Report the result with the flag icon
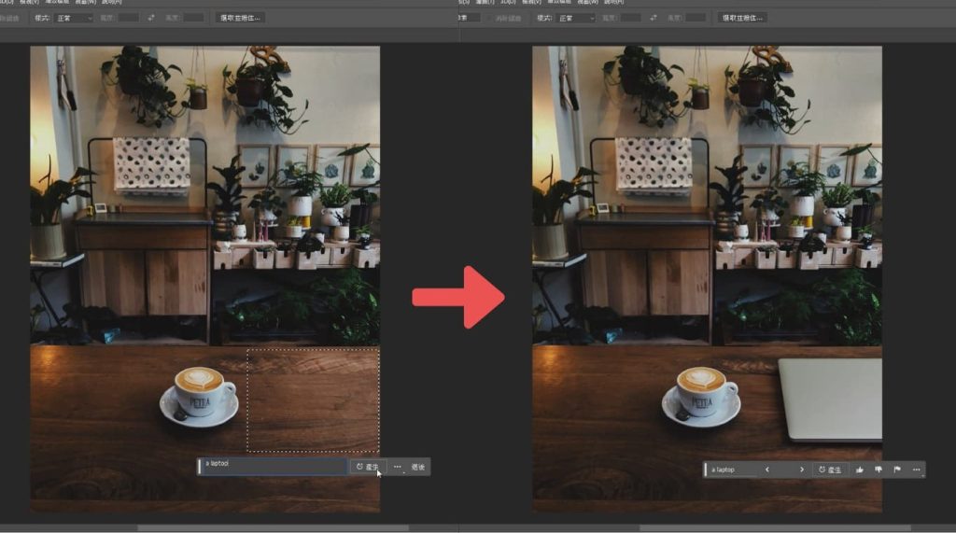The width and height of the screenshot is (956, 533). tap(897, 470)
